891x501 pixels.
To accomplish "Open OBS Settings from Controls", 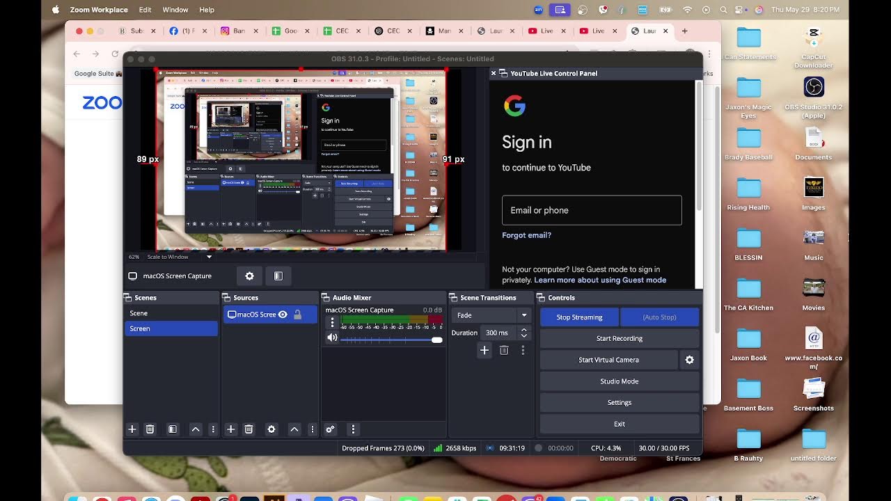I will click(620, 403).
